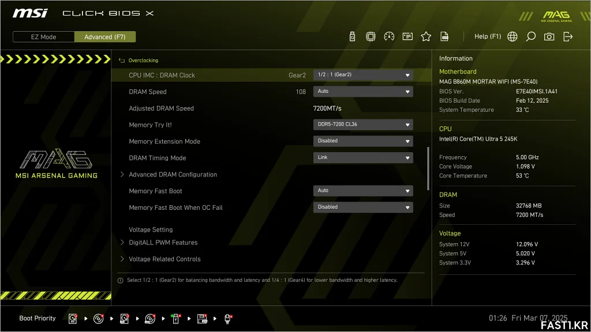This screenshot has width=591, height=332.
Task: Click the CPU chip icon in top toolbar
Action: pos(371,36)
